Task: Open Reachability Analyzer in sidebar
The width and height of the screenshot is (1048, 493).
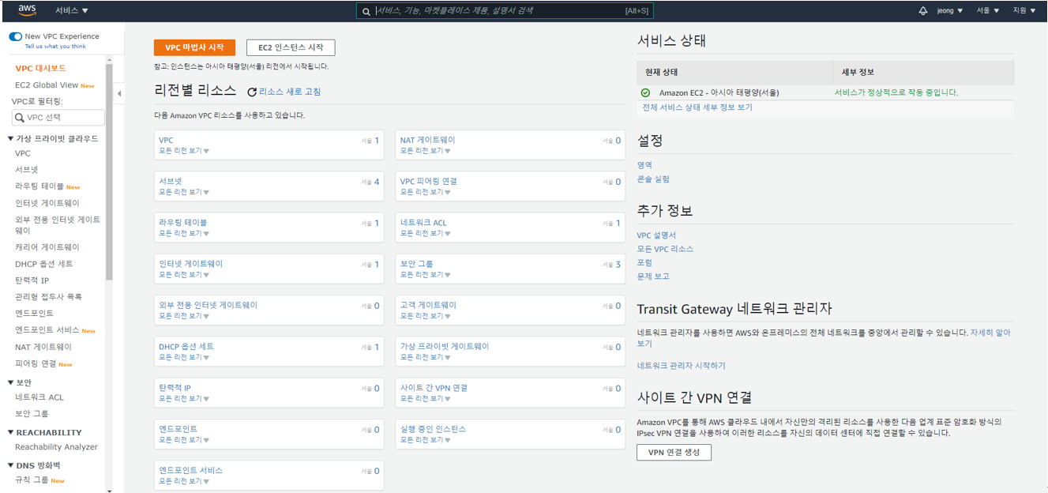Action: click(x=56, y=447)
